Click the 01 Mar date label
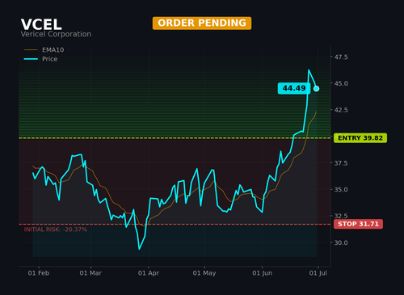The image size is (404, 295). pyautogui.click(x=90, y=273)
